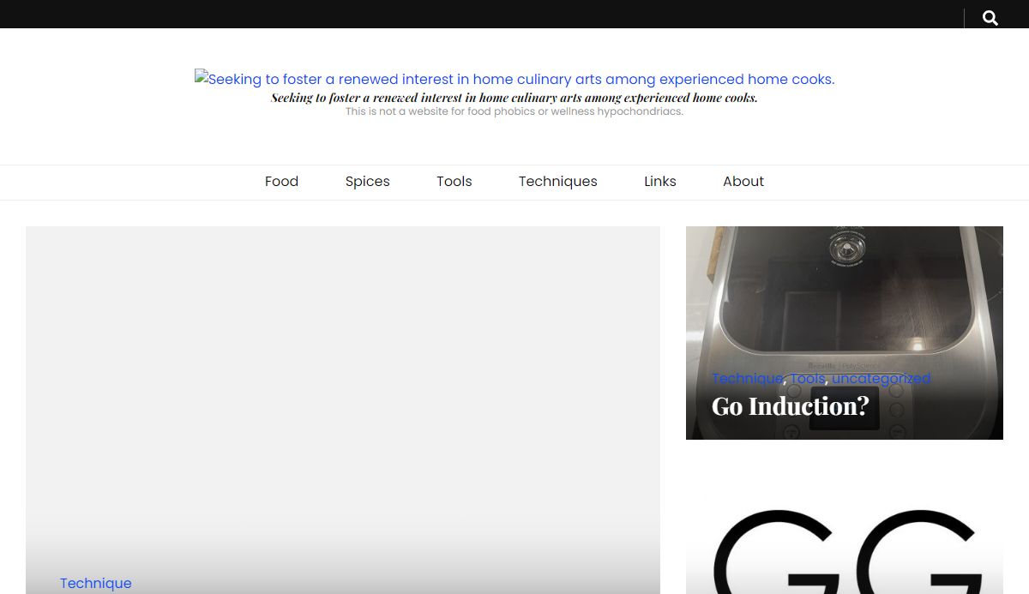Open the Go Induction? article title
The width and height of the screenshot is (1029, 594).
click(x=790, y=405)
